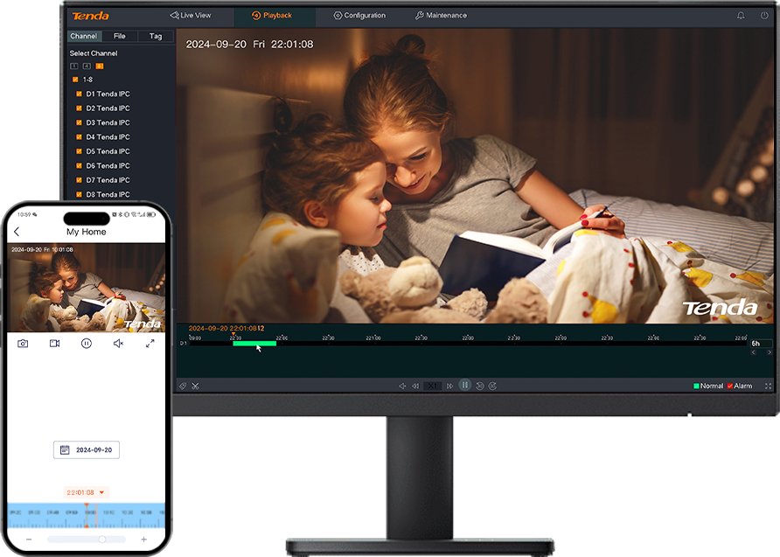The image size is (780, 557).
Task: Take a snapshot with the phone camera icon
Action: [23, 343]
